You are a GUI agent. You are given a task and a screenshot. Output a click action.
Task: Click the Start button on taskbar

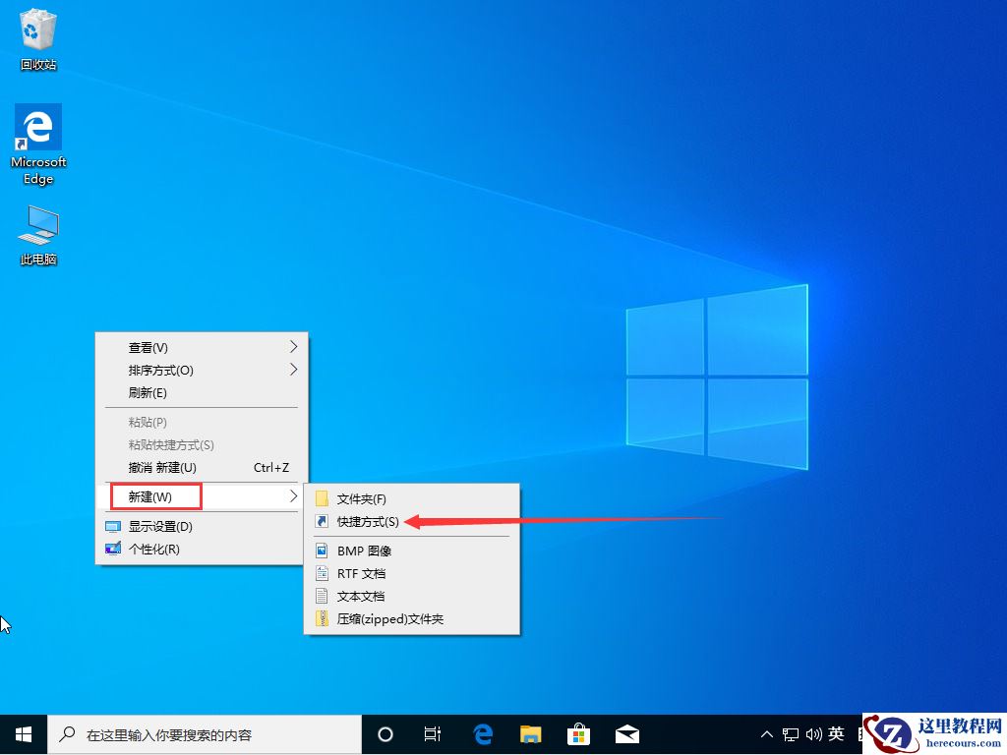click(22, 733)
